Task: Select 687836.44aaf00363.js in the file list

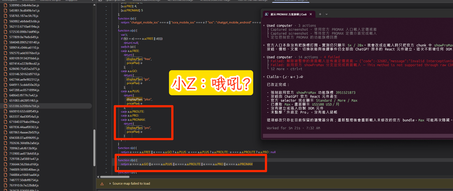Action: point(25,127)
